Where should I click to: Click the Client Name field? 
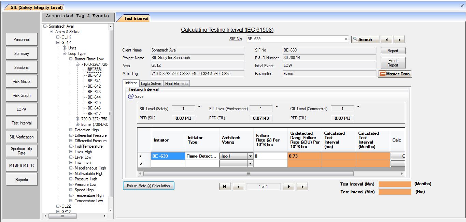point(198,50)
